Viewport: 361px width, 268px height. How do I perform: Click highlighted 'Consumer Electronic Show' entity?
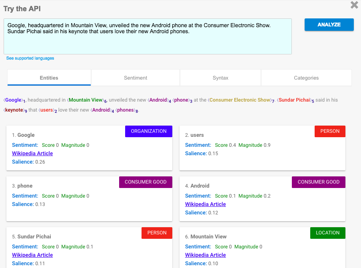[240, 100]
